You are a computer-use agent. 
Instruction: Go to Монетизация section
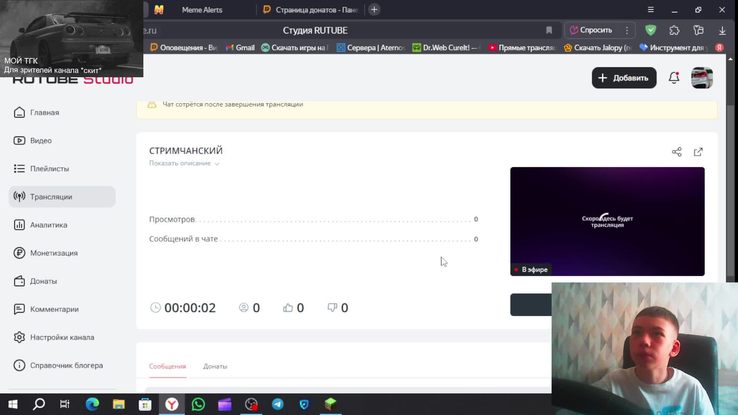pos(54,253)
